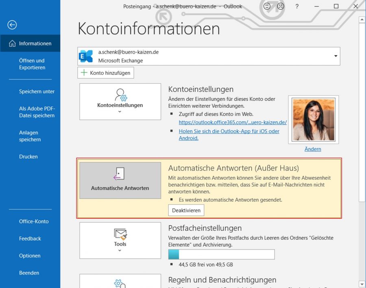Click the envelope-with-brush Tools icon
The height and width of the screenshot is (288, 366).
120,234
